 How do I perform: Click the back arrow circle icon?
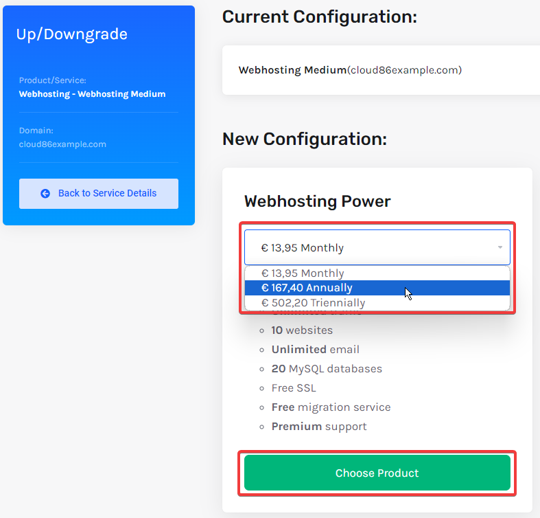pyautogui.click(x=45, y=194)
